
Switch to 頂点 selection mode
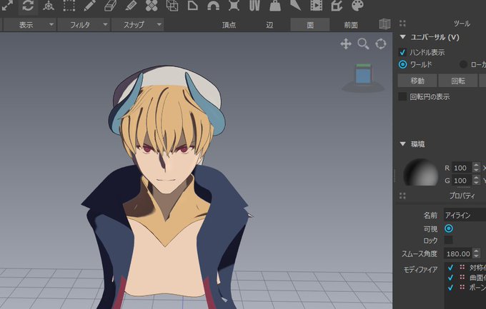pos(229,25)
